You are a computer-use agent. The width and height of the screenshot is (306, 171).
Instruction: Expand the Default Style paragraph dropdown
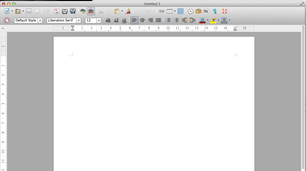coord(40,20)
